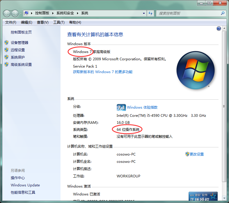Open 设备管理器 link
This screenshot has width=229, height=203.
click(19, 43)
